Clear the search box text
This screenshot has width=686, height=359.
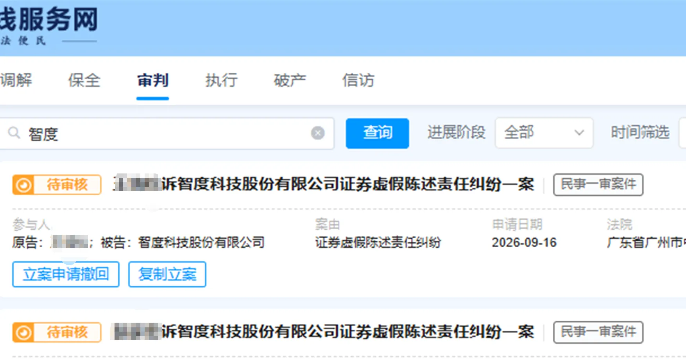click(318, 133)
